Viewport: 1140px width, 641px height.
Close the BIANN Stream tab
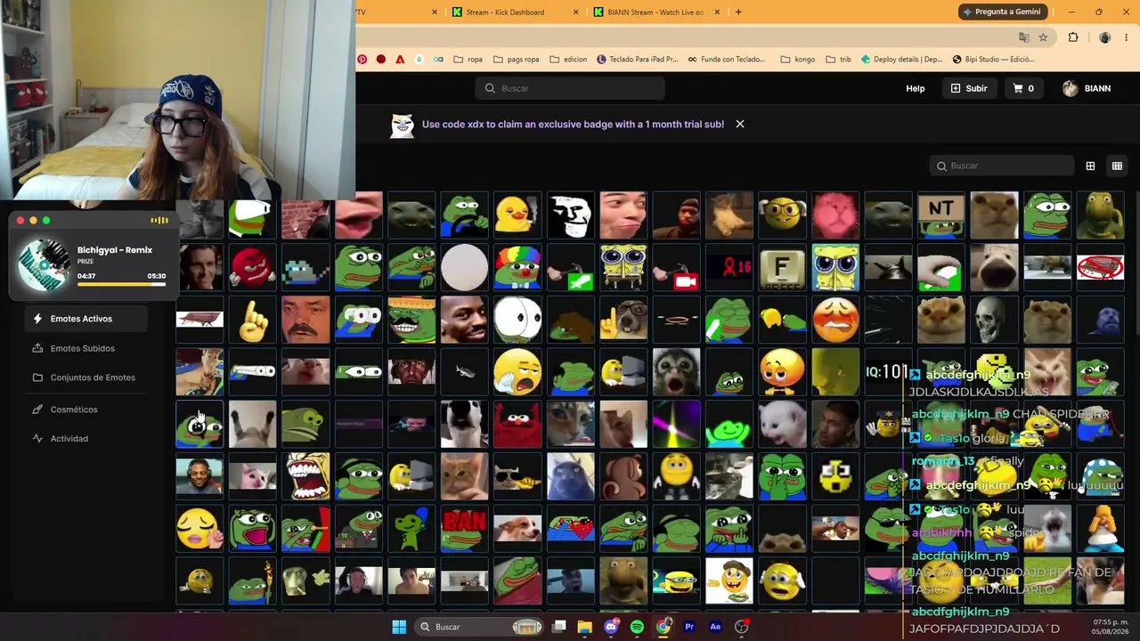(x=717, y=12)
